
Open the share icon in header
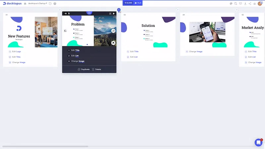250,4
